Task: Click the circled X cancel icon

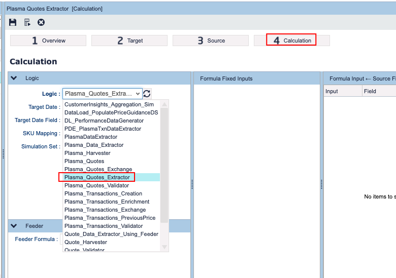Action: point(41,22)
